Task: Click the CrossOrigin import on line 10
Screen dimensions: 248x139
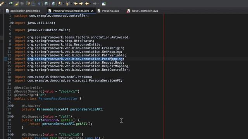Action: 69,48
